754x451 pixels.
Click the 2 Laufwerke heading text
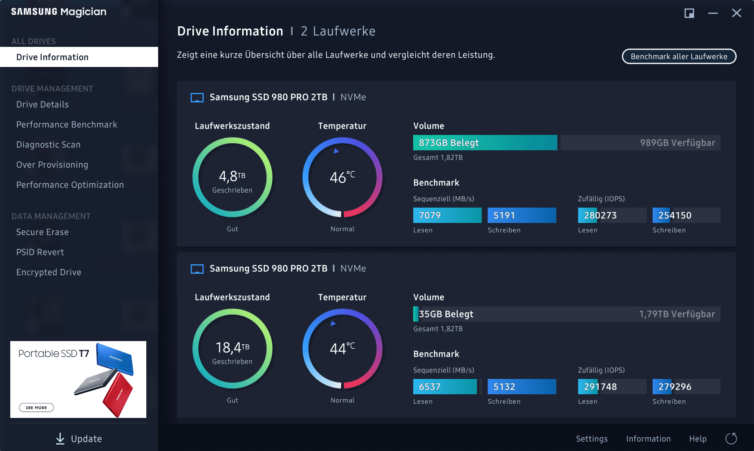pyautogui.click(x=338, y=31)
